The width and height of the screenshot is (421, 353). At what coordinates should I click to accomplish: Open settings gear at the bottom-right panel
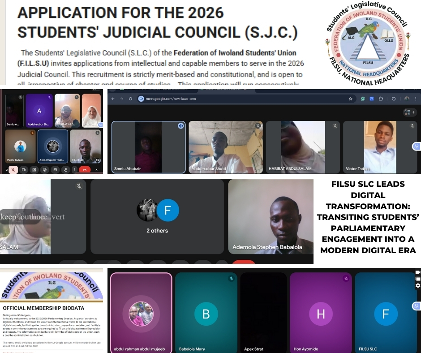tap(418, 285)
